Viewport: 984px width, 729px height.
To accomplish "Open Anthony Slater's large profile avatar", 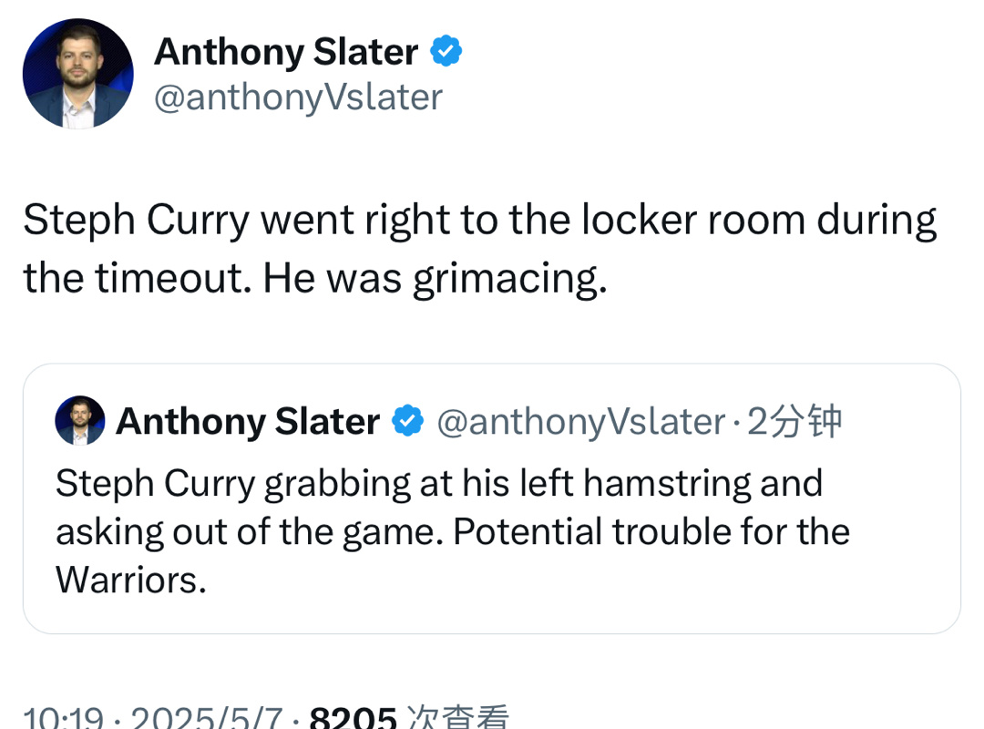I will 77,74.
